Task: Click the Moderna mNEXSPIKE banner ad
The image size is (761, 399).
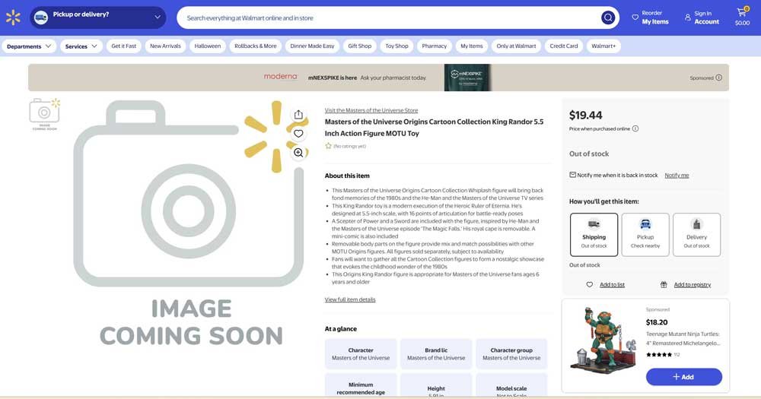Action: click(378, 78)
